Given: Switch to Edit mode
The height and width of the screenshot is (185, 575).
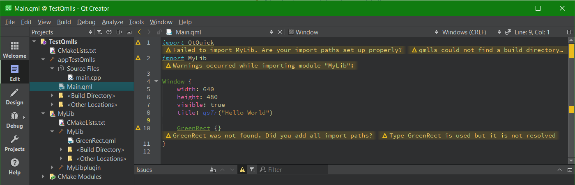Looking at the screenshot, I should click(x=14, y=72).
